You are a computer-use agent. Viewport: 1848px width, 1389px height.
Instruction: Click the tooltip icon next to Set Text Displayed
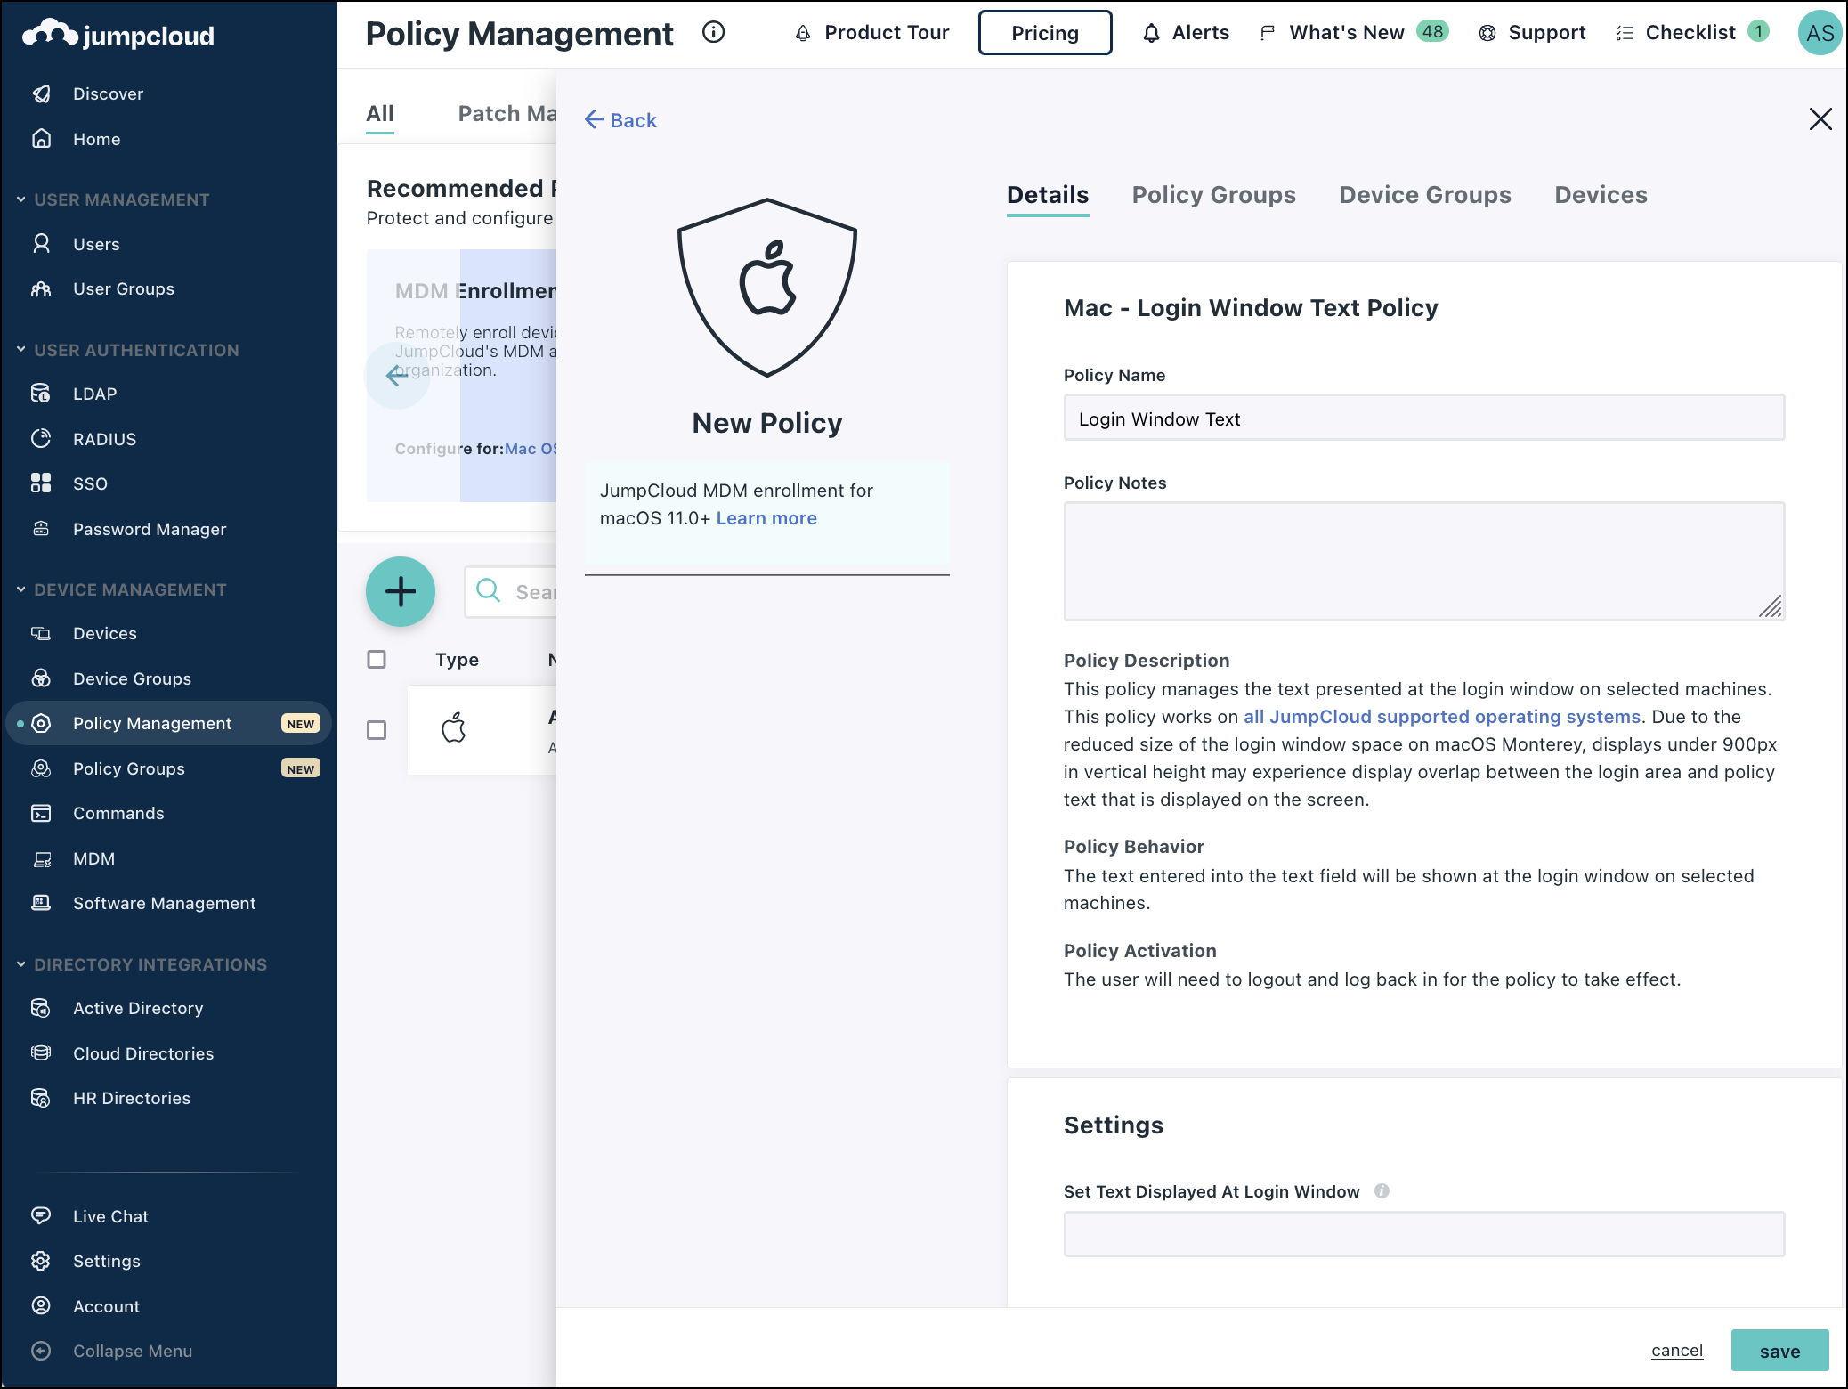(x=1382, y=1191)
